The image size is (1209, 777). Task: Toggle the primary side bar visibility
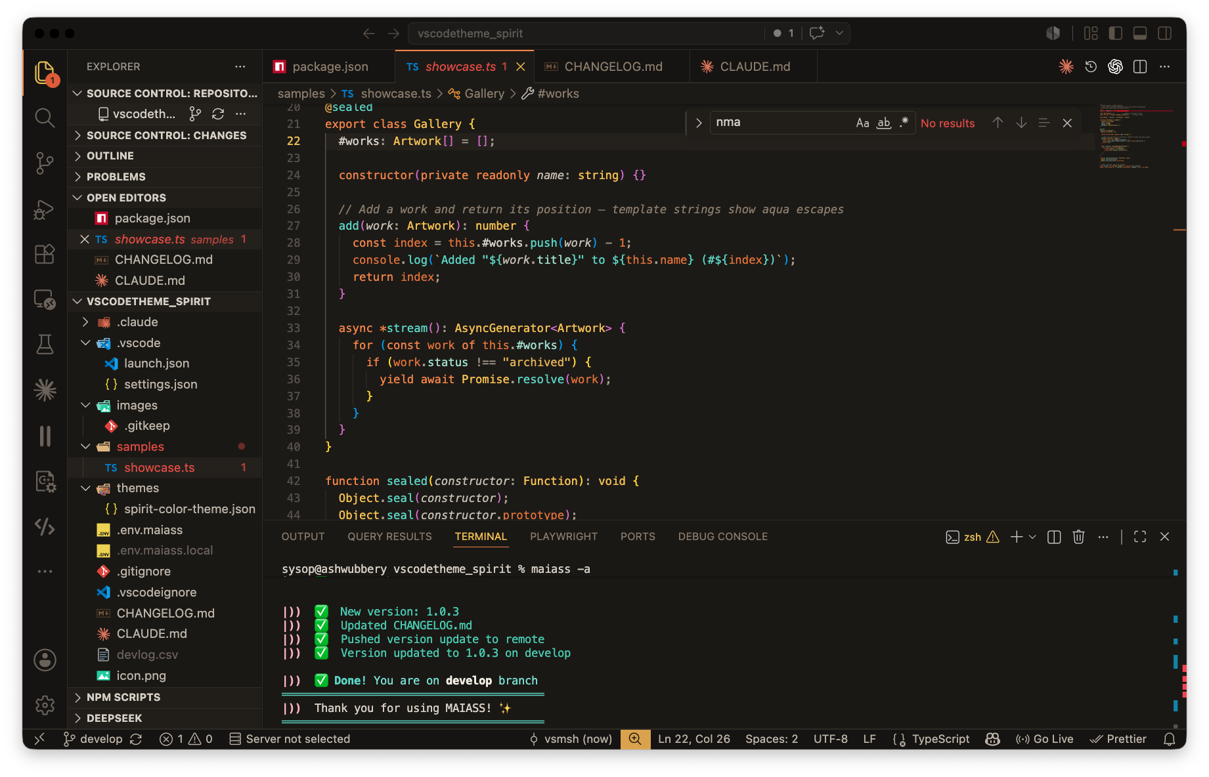tap(1115, 33)
